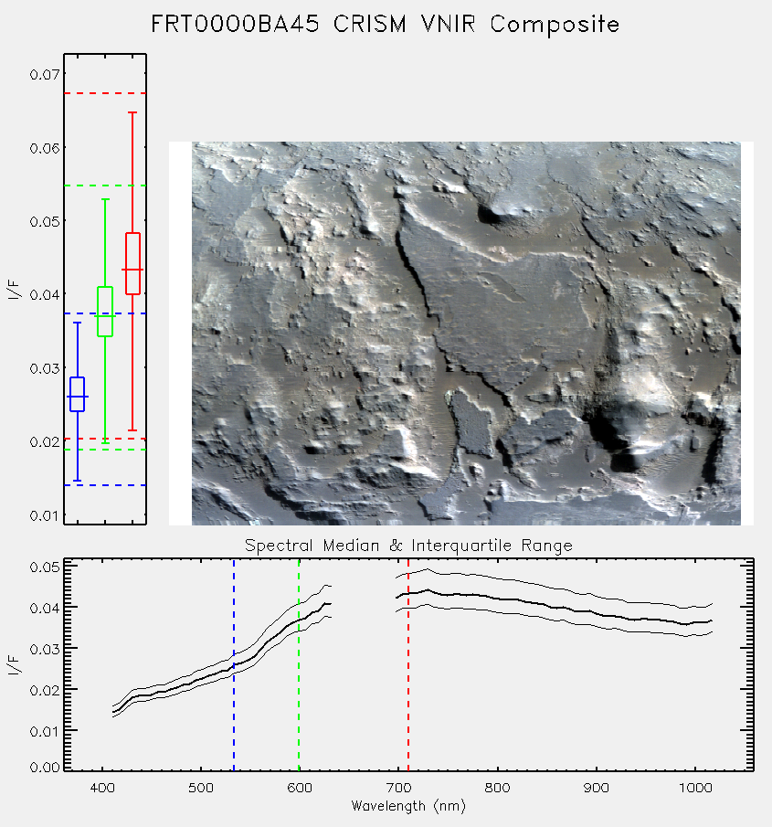Click the upper red dashed horizontal limit line
The height and width of the screenshot is (827, 772).
pos(105,93)
